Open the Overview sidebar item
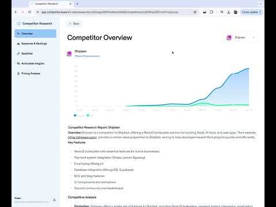Viewport: 276px width, 207px height. (36, 33)
